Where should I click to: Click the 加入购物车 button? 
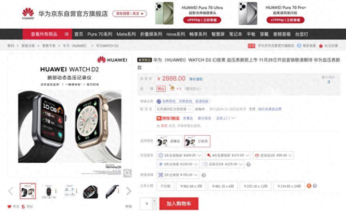179,204
